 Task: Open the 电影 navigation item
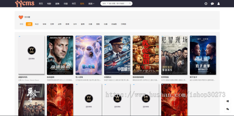(49, 4)
